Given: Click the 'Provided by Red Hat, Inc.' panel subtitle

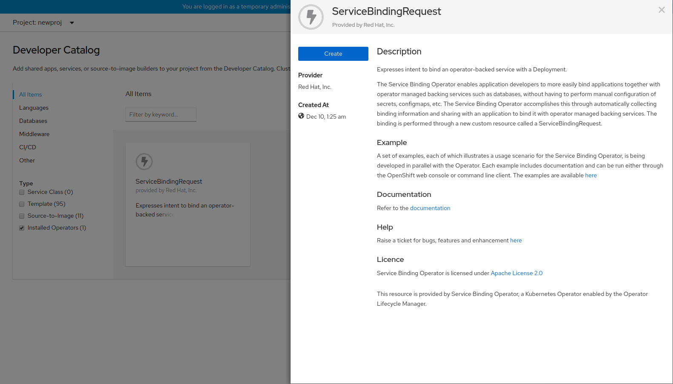Looking at the screenshot, I should point(363,25).
